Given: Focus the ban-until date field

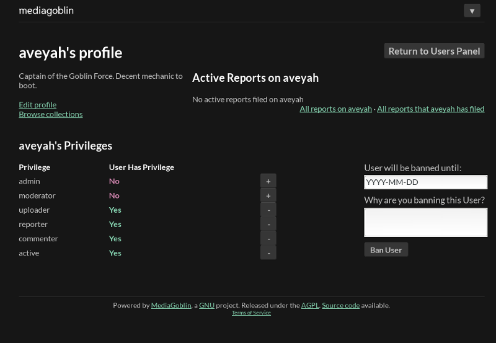Looking at the screenshot, I should click(x=425, y=182).
